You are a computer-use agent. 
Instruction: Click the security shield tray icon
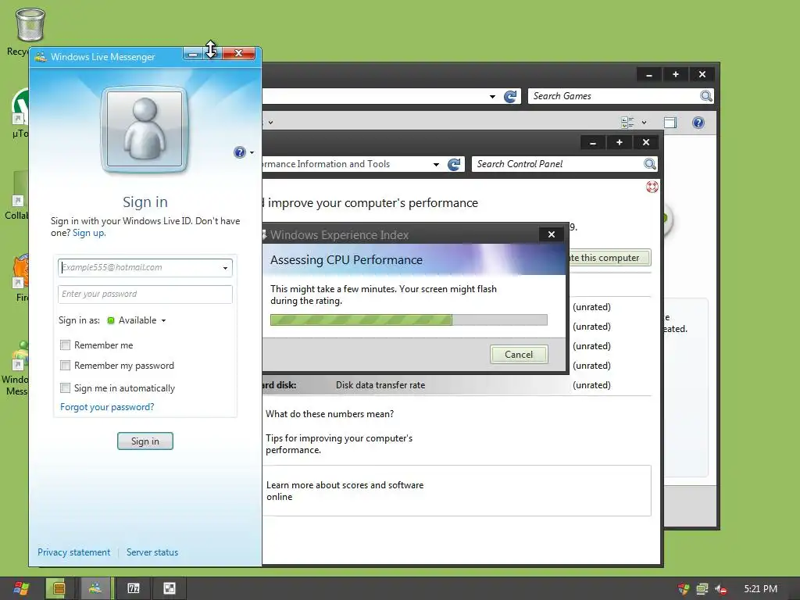tap(684, 589)
